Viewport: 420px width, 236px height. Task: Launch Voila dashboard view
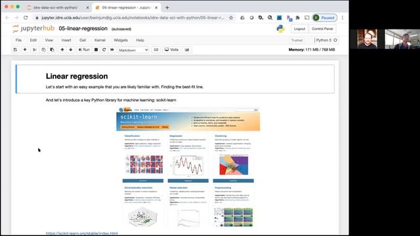point(171,50)
